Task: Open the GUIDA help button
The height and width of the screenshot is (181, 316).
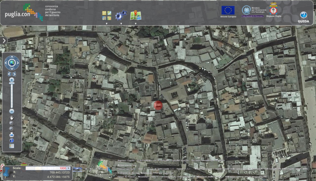Action: click(303, 17)
